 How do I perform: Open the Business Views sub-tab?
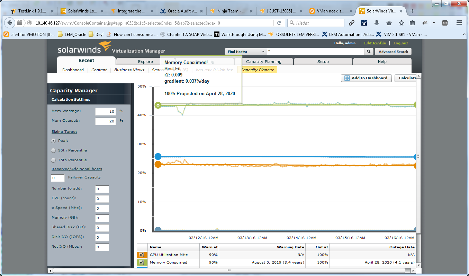[x=129, y=70]
